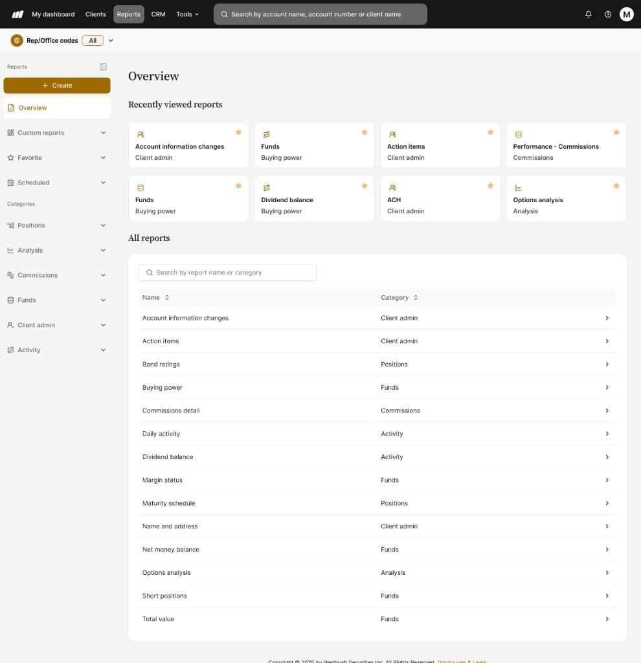
Task: Open the notifications bell
Action: 588,14
